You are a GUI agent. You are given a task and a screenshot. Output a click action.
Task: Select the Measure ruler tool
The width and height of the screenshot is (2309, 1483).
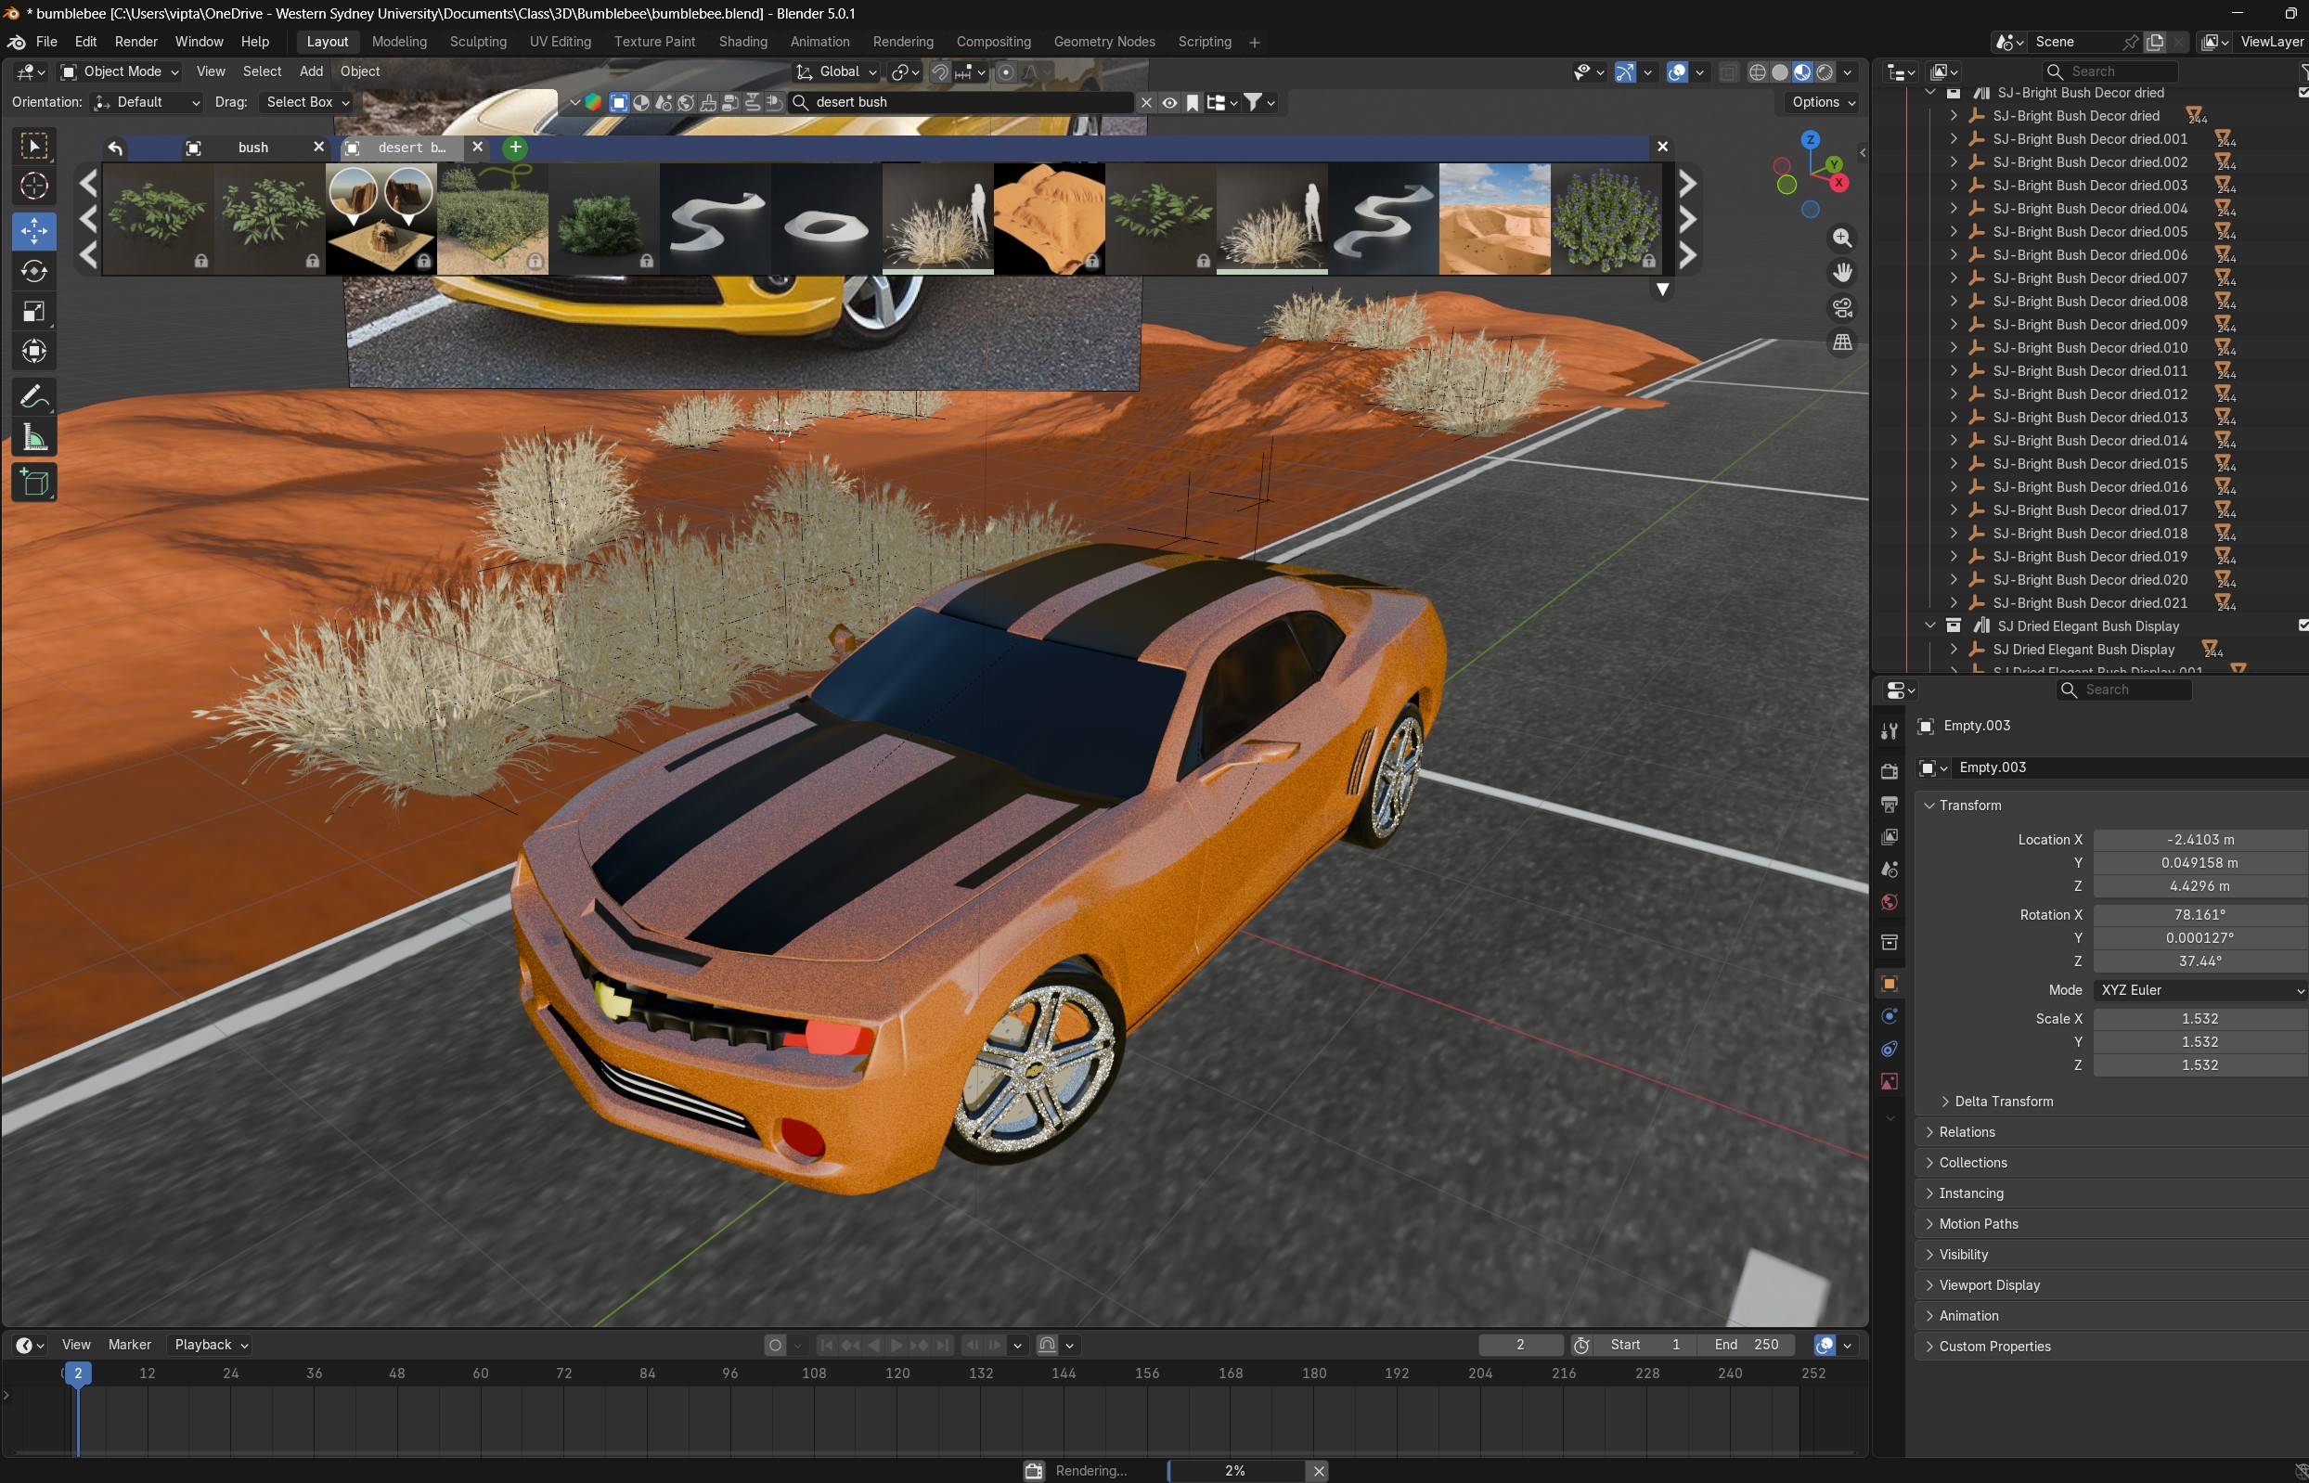point(34,438)
